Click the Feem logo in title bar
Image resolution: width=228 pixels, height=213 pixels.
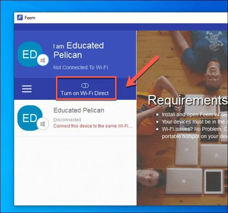(20, 17)
